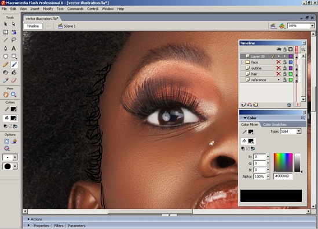Click stroke color swatch in Tools panel

coord(13,109)
